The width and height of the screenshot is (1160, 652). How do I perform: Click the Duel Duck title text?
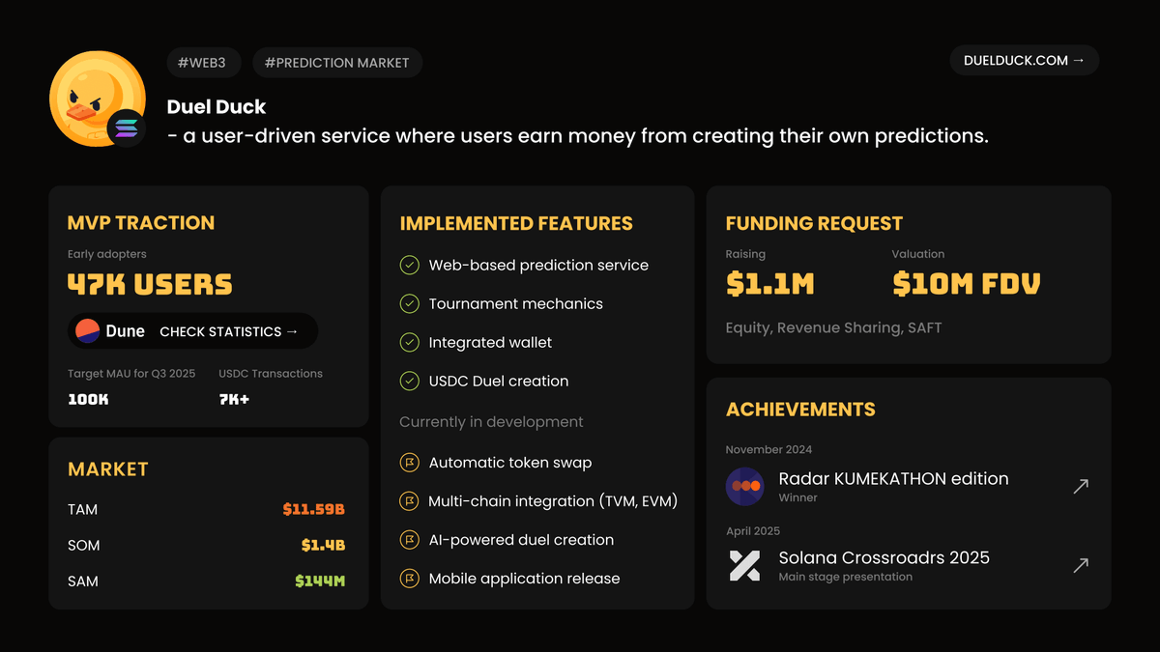pyautogui.click(x=216, y=106)
